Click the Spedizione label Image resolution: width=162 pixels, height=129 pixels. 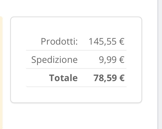pos(54,60)
